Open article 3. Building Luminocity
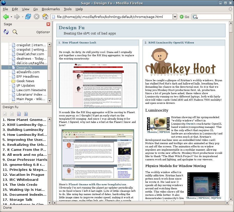Screen dimensions: 234x212 click(23, 130)
